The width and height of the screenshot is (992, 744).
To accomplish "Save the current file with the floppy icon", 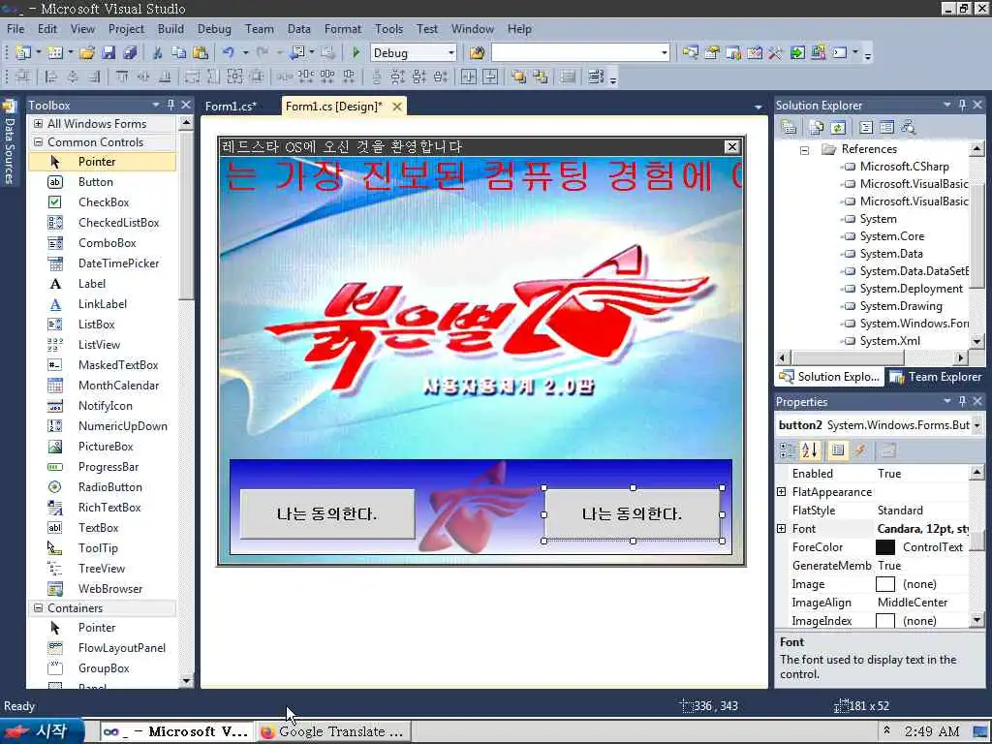I will (x=108, y=53).
